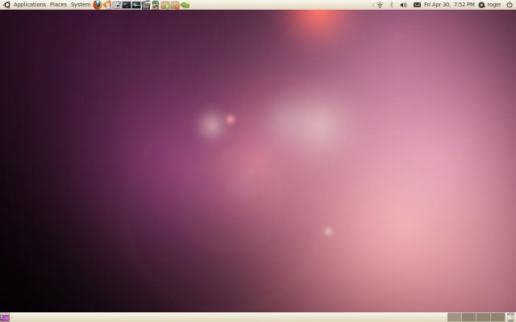This screenshot has width=516, height=322.
Task: Open the Places menu
Action: click(x=58, y=5)
